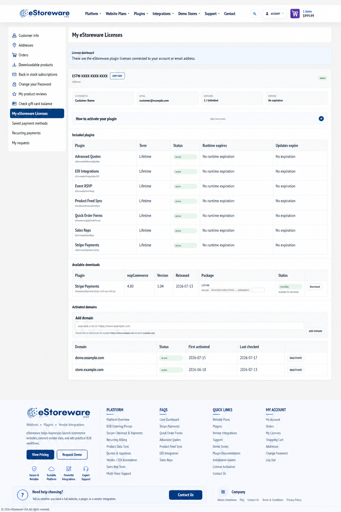The height and width of the screenshot is (512, 341).
Task: Open the Contact menu item
Action: pos(230,14)
